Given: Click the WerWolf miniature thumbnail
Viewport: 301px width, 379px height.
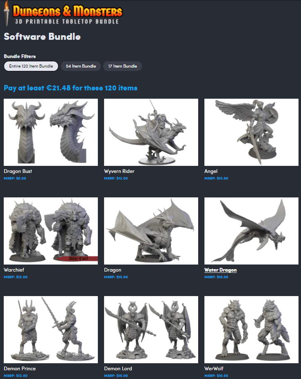Looking at the screenshot, I should [251, 330].
